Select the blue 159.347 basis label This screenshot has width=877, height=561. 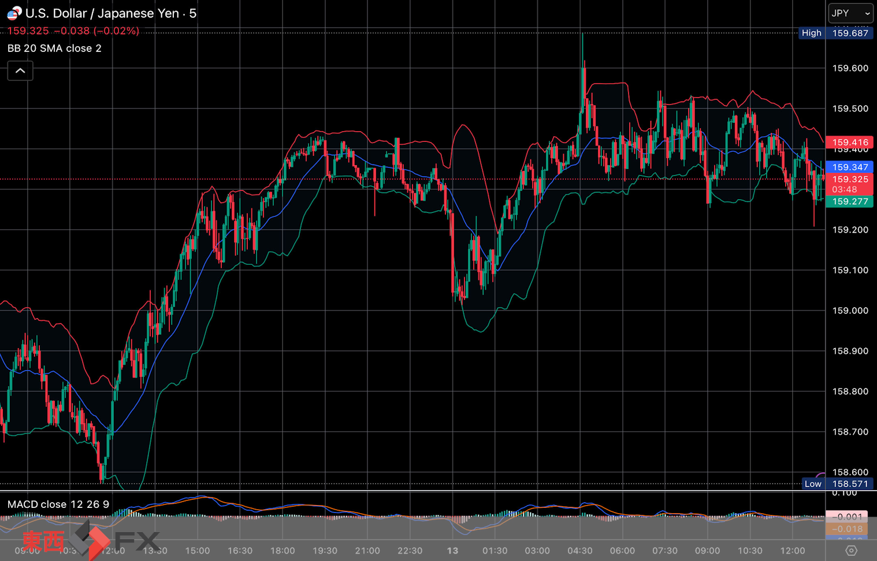(x=849, y=167)
